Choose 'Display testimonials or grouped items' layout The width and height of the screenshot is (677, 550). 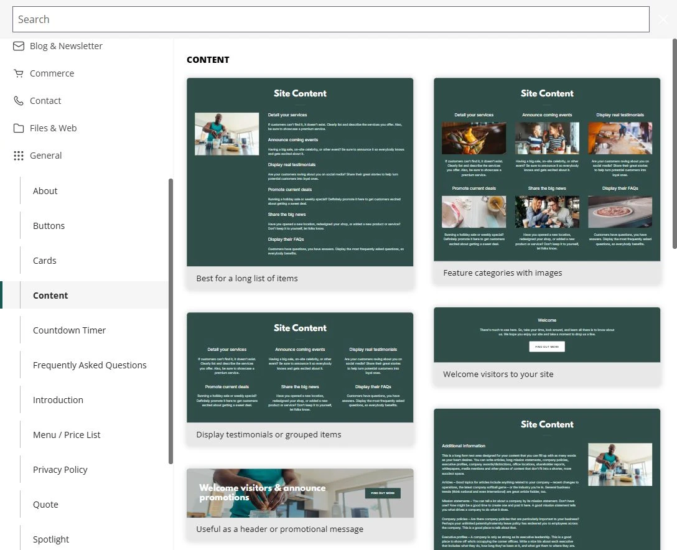(300, 379)
